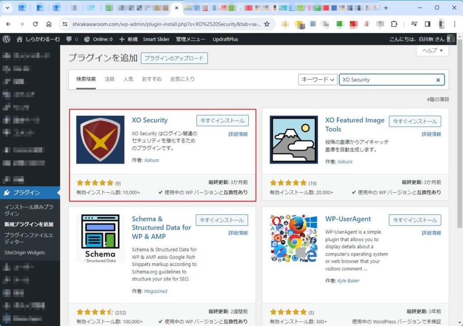The height and width of the screenshot is (326, 463).
Task: Expand the キーワード search type dropdown
Action: (318, 80)
